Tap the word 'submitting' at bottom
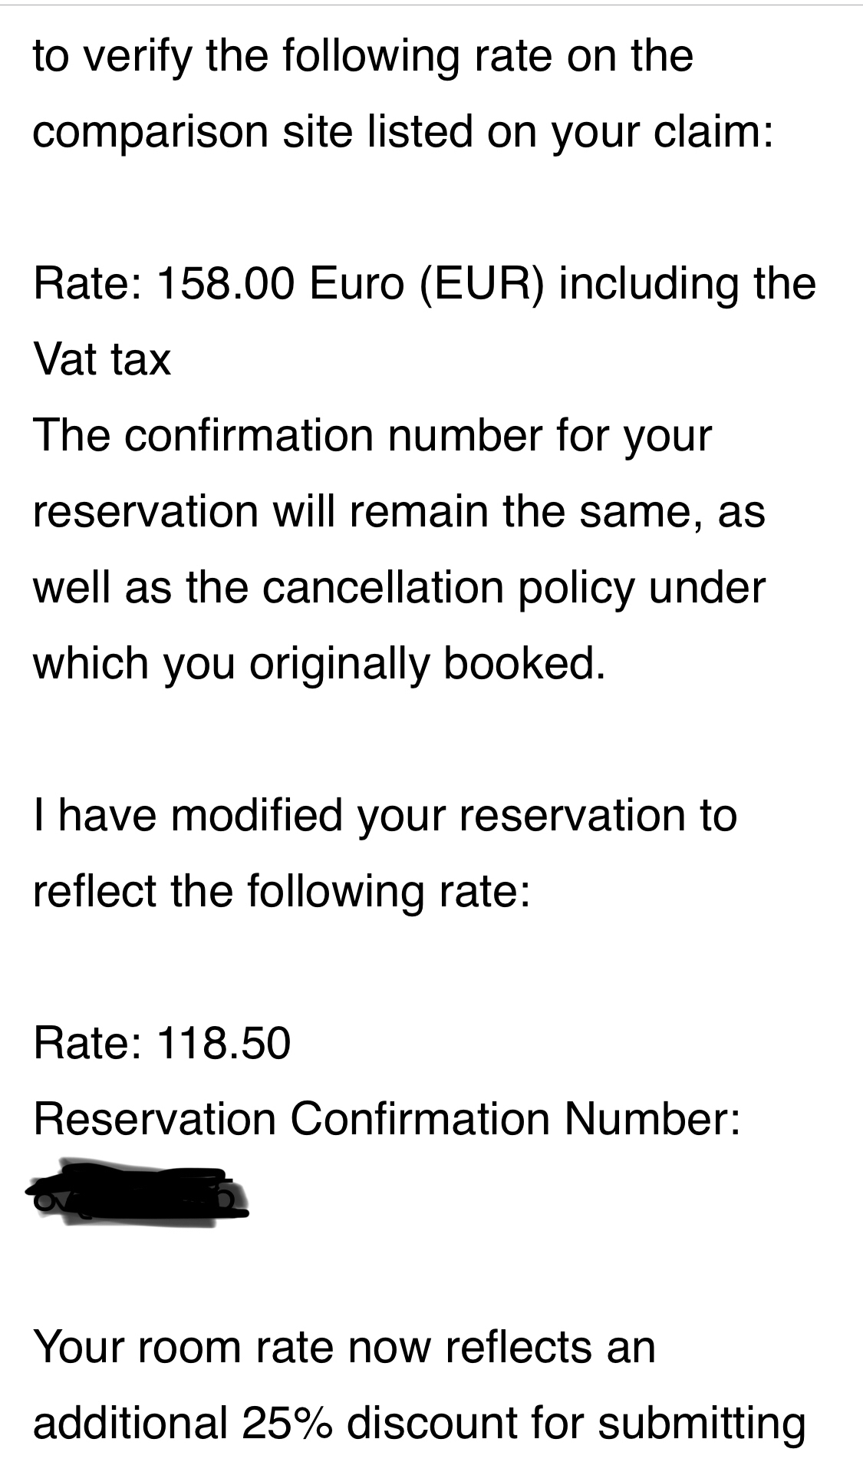Image resolution: width=863 pixels, height=1472 pixels. coord(702,1424)
